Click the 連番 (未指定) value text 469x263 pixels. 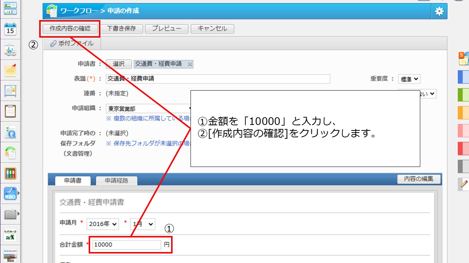pos(117,94)
